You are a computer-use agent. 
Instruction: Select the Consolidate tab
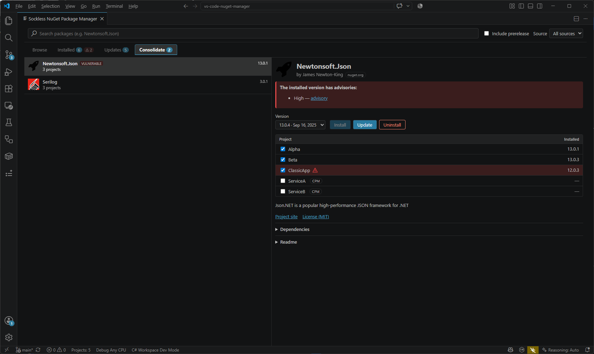pos(156,50)
